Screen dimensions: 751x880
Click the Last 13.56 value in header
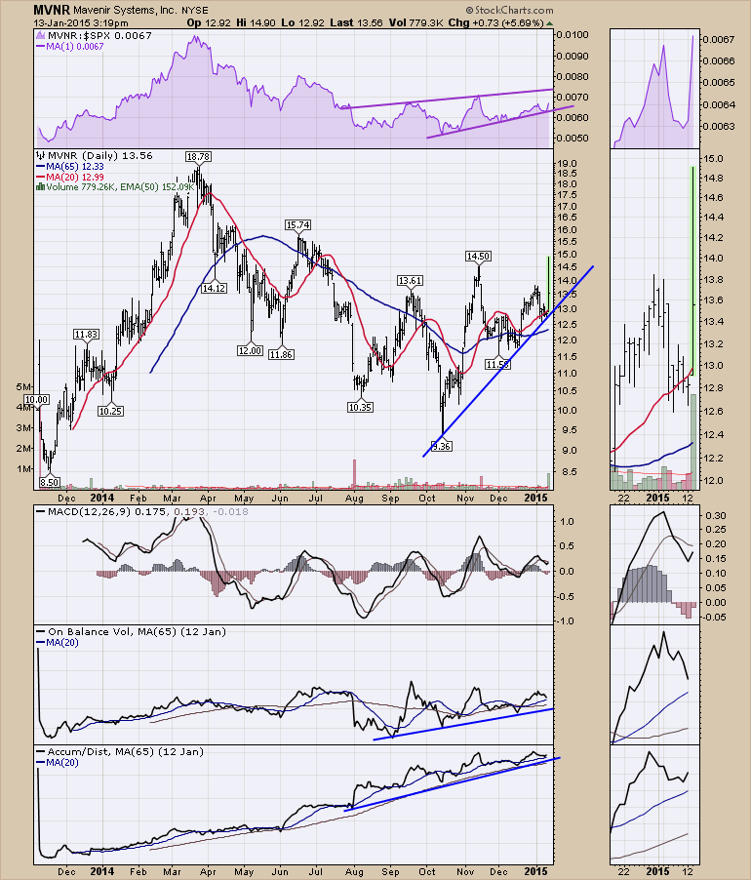(357, 23)
